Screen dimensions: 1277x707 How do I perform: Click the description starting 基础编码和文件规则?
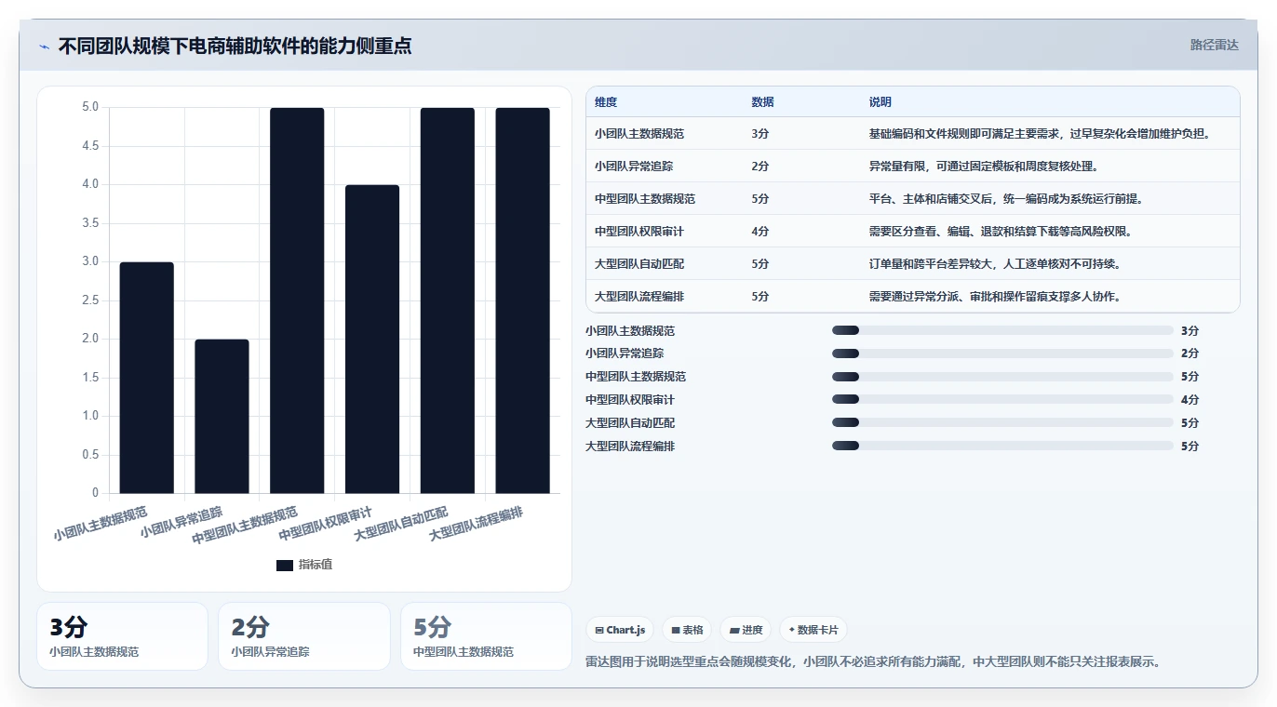coord(1040,134)
